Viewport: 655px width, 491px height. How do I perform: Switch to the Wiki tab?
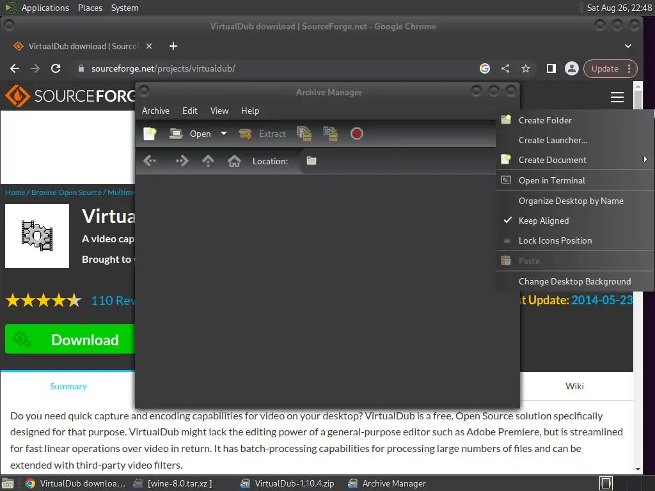coord(575,386)
